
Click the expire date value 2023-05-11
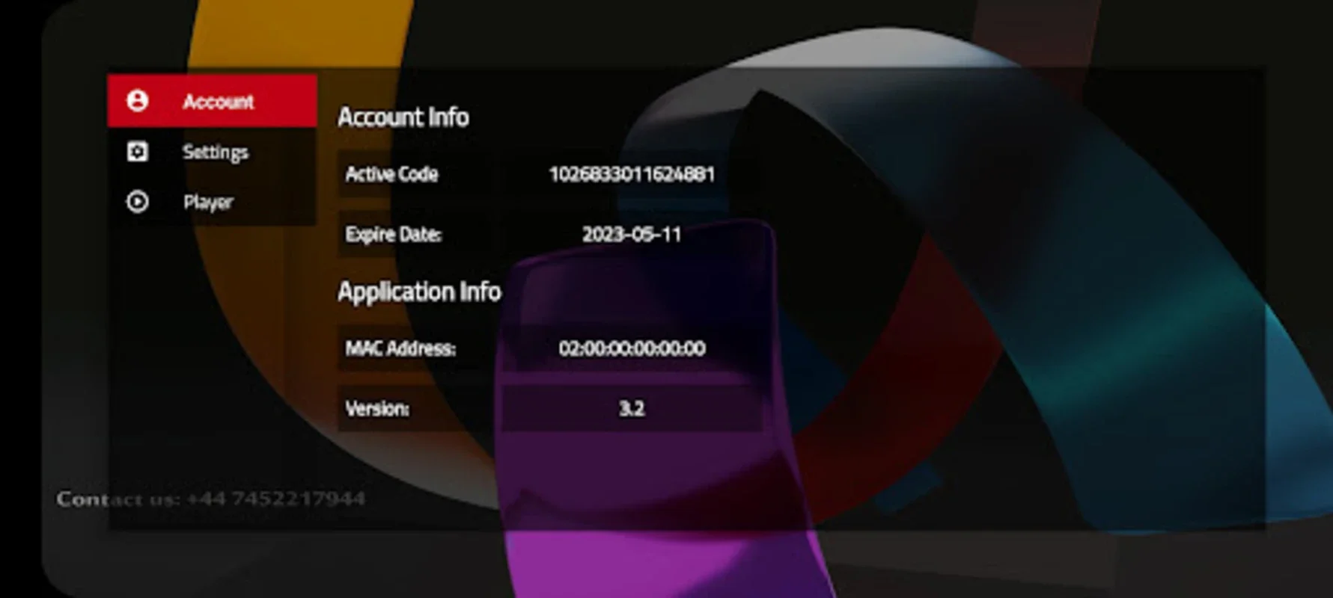632,235
